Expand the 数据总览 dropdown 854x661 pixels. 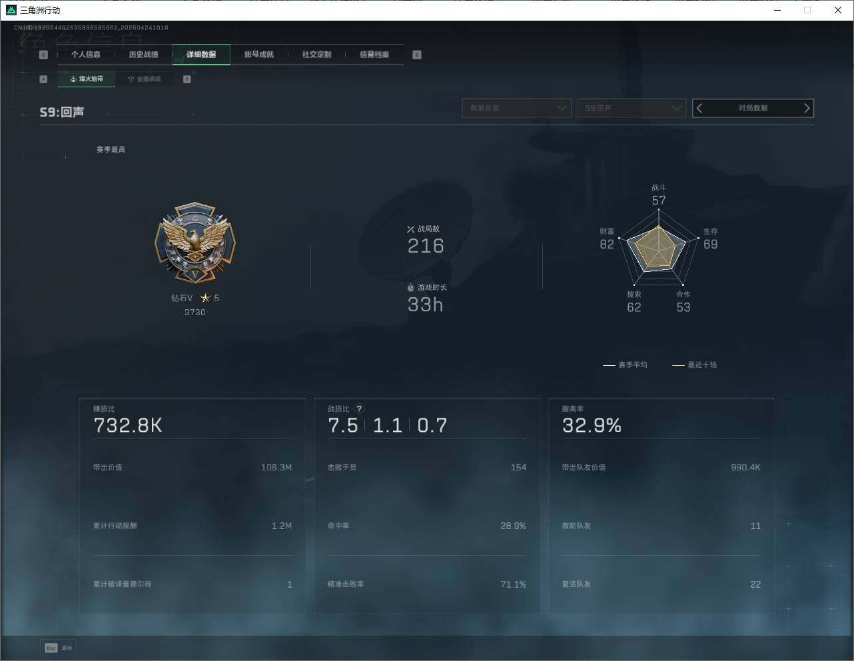[x=517, y=108]
